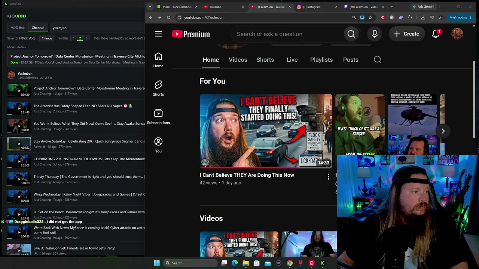The height and width of the screenshot is (269, 479).
Task: Click the Create button on YouTube
Action: [406, 34]
